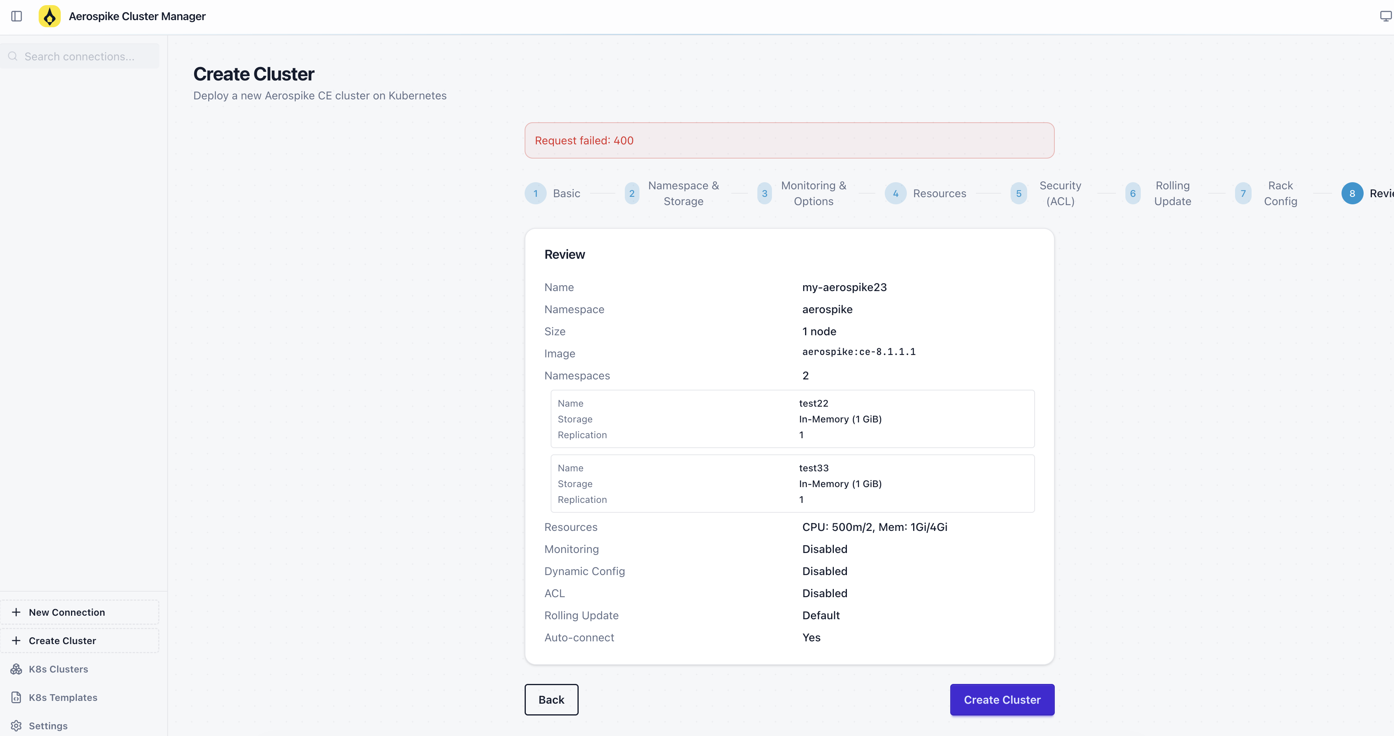Click the search magnifier icon

pyautogui.click(x=13, y=56)
